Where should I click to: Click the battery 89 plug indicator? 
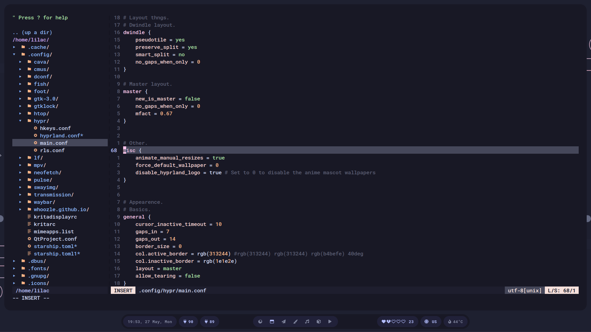pyautogui.click(x=209, y=322)
